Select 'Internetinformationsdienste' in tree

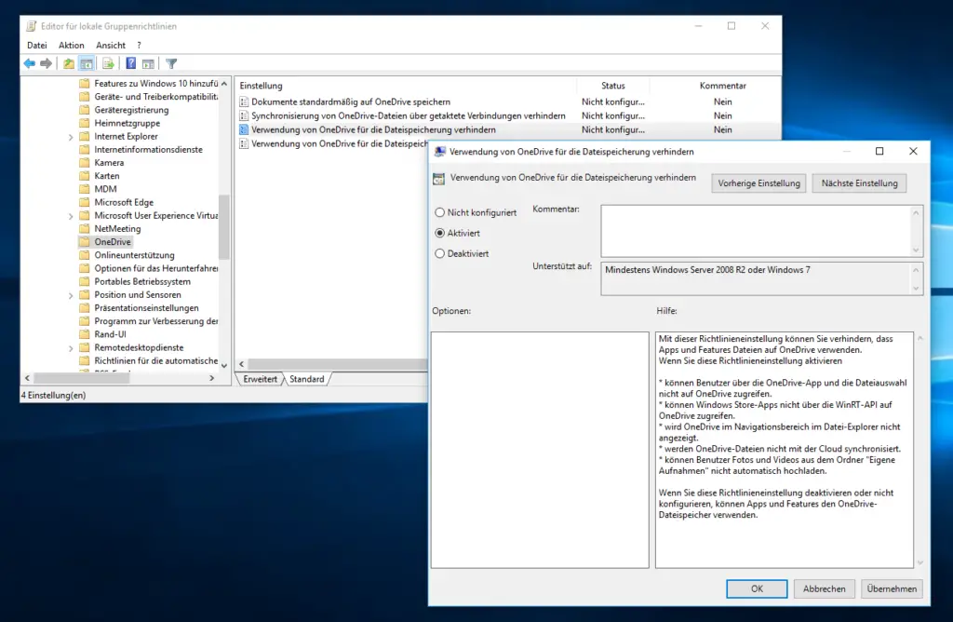148,150
